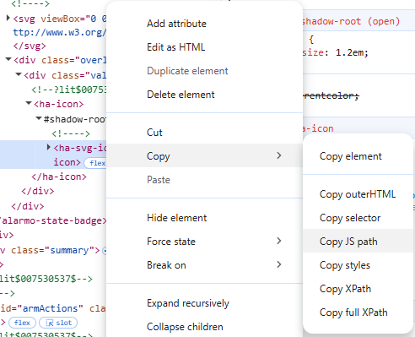The image size is (415, 337).
Task: Open the Break on submenu
Action: pyautogui.click(x=204, y=265)
